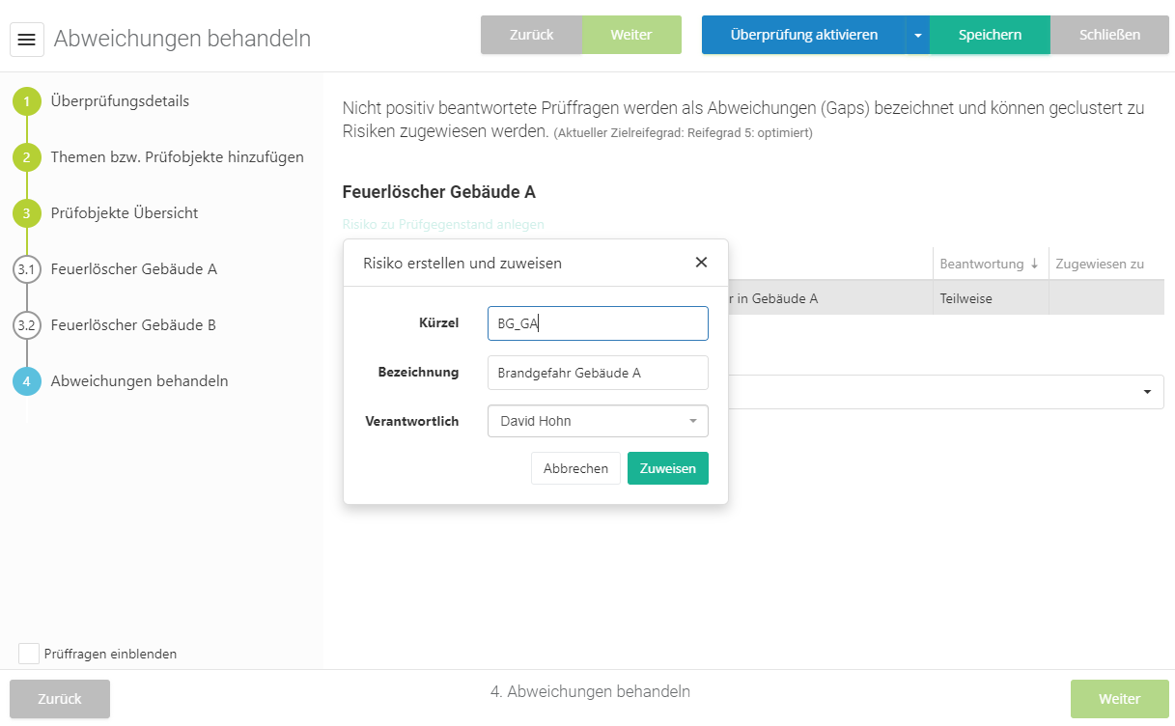The width and height of the screenshot is (1175, 726).
Task: Sort by Beantwortung column arrow
Action: coord(1034,264)
